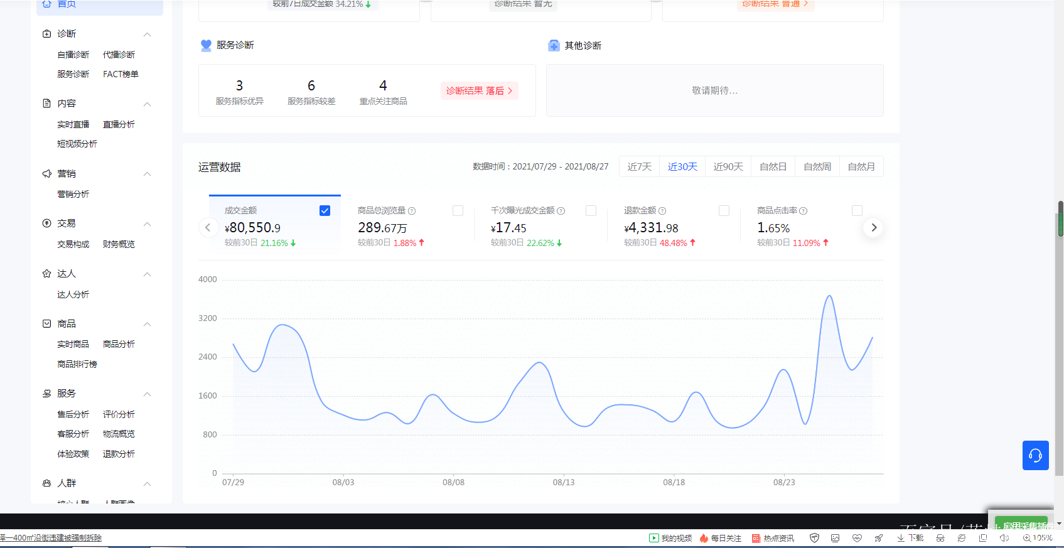Click the 交易 yen coin icon

coord(46,223)
